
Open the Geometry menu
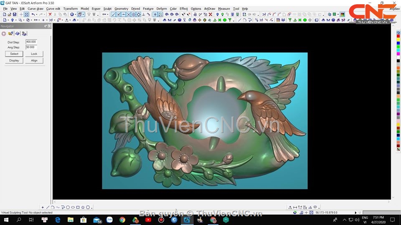click(121, 9)
